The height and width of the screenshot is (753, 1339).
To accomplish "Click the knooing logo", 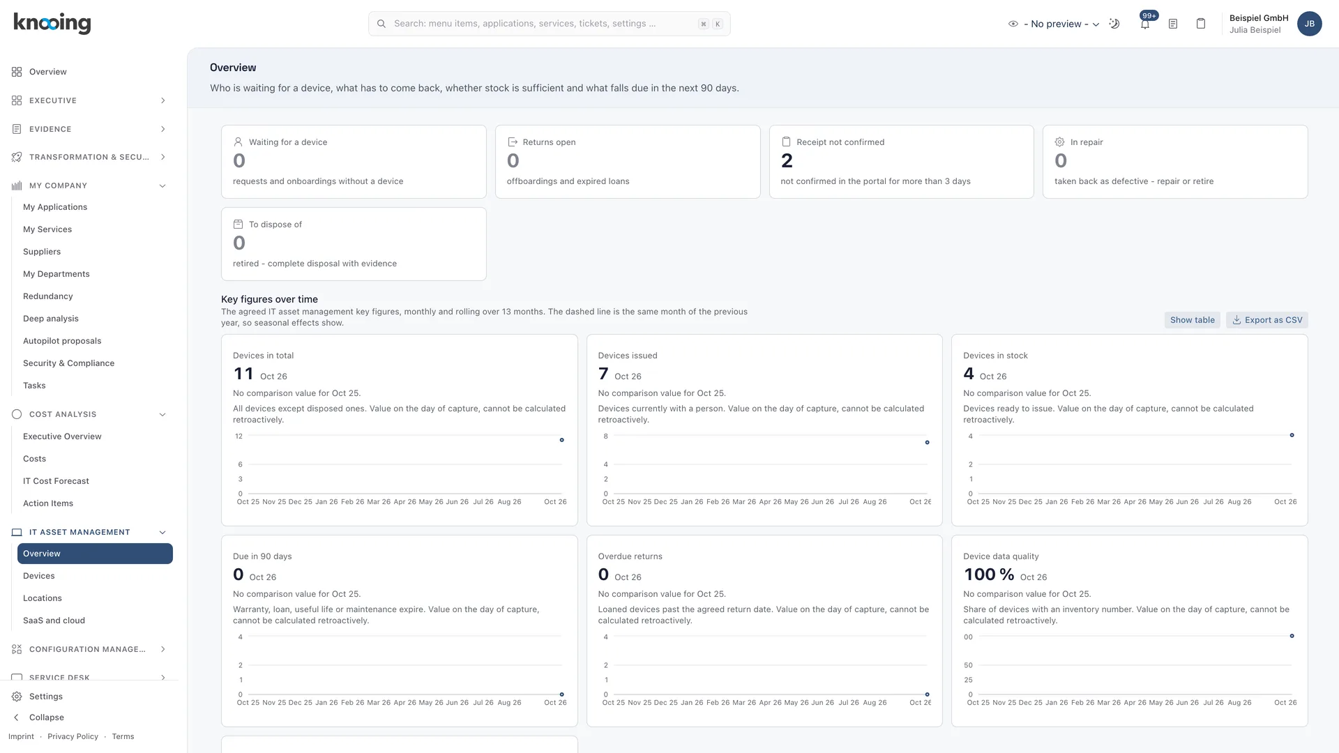I will [x=52, y=23].
